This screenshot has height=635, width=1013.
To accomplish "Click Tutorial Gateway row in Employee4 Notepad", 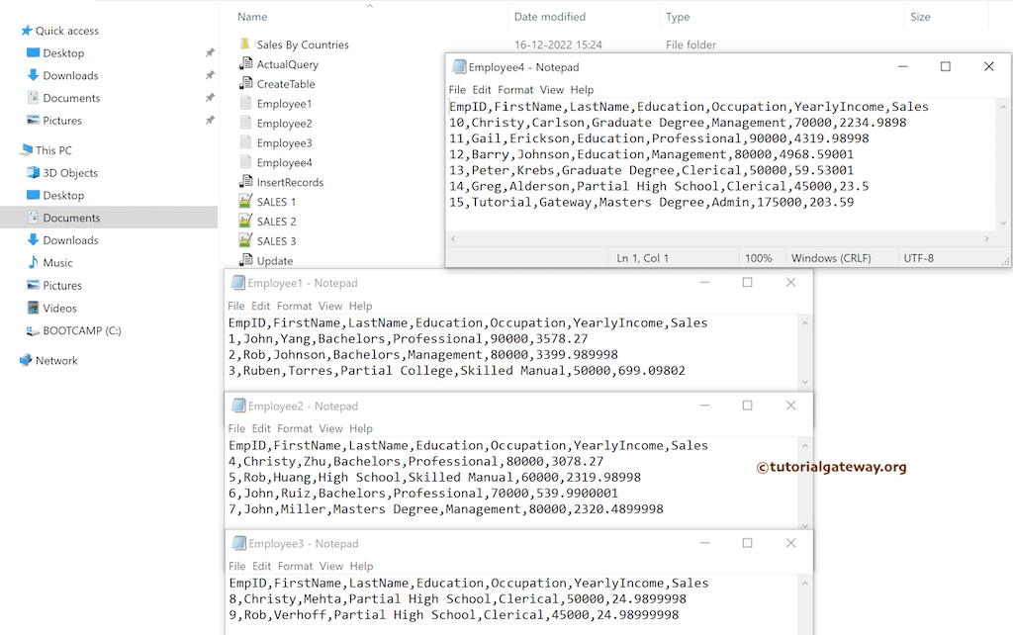I will click(651, 202).
